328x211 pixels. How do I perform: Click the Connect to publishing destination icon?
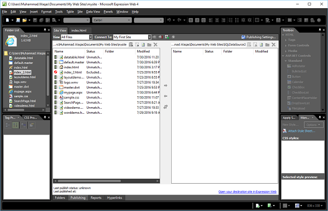[154, 37]
